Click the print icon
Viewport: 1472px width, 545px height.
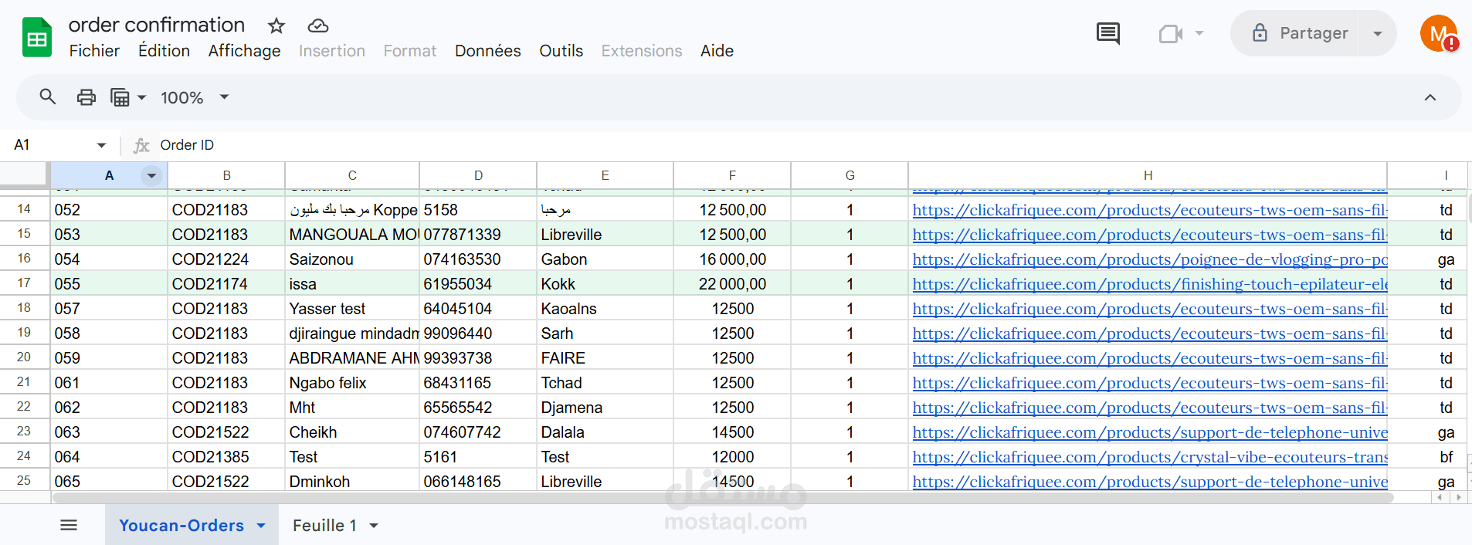point(86,97)
